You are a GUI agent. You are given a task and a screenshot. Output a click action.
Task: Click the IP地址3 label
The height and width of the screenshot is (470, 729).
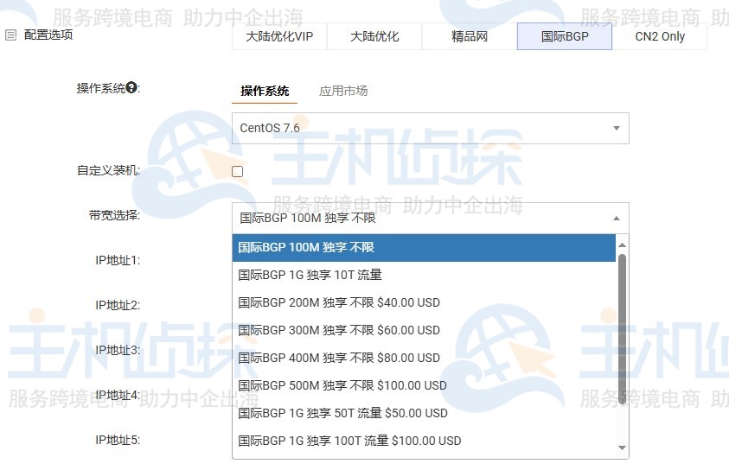tap(118, 350)
